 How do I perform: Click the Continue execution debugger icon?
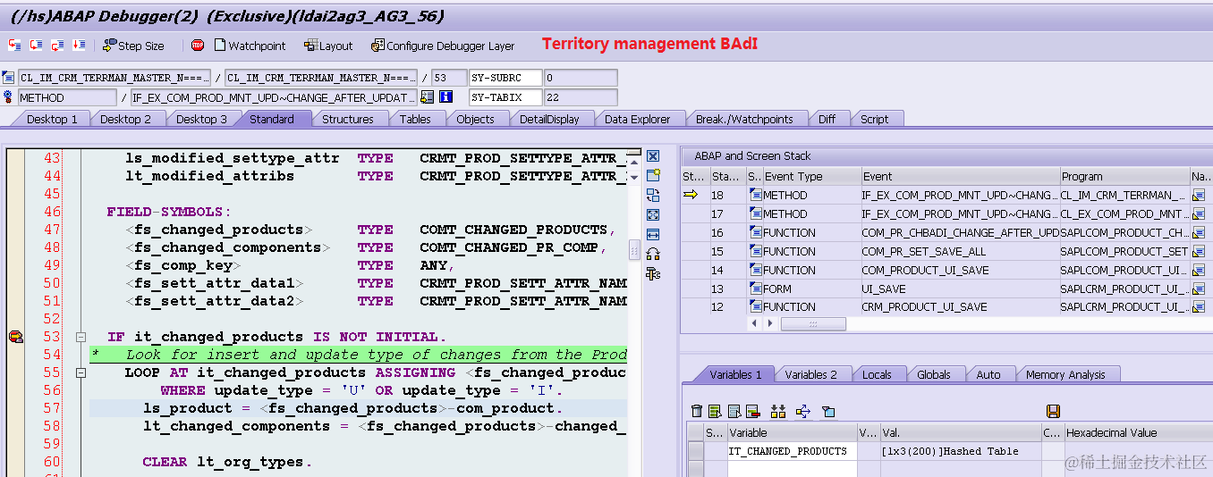pyautogui.click(x=80, y=45)
